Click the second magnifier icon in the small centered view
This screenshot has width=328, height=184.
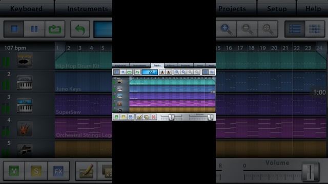[183, 72]
